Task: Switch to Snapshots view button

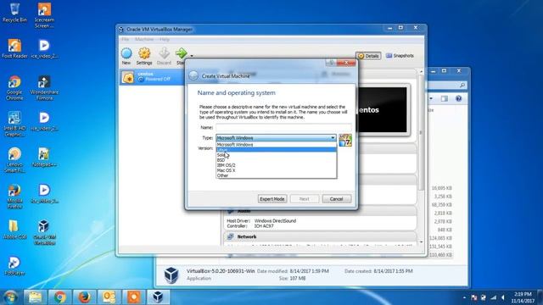Action: point(400,56)
